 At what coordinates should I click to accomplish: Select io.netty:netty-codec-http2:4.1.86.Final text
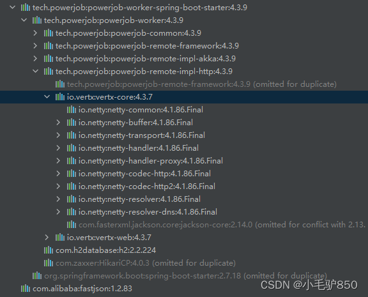[147, 187]
